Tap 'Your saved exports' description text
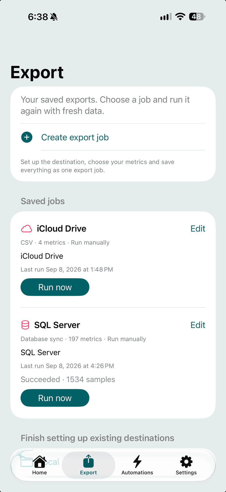This screenshot has height=492, width=226. click(x=105, y=105)
